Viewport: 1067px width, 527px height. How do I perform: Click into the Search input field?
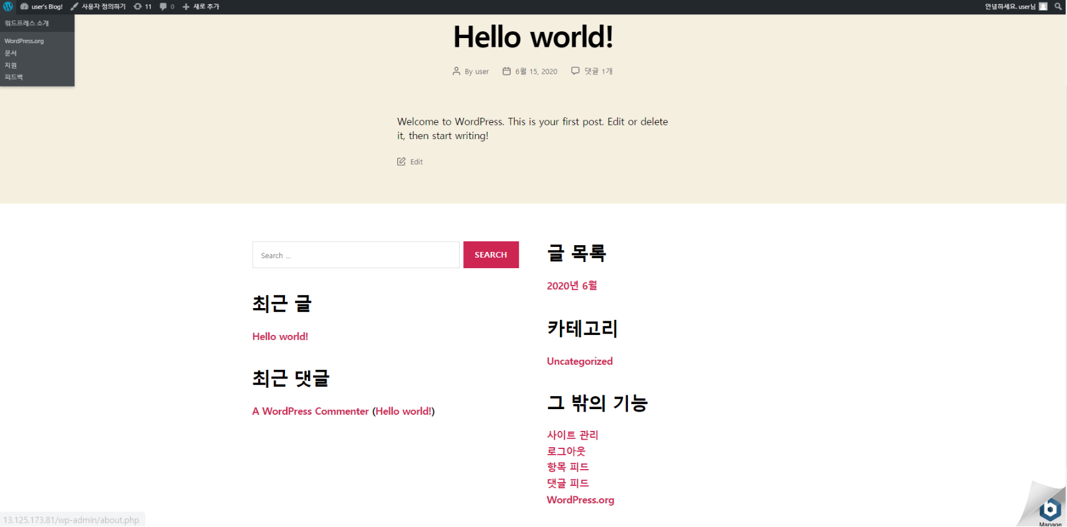coord(355,255)
